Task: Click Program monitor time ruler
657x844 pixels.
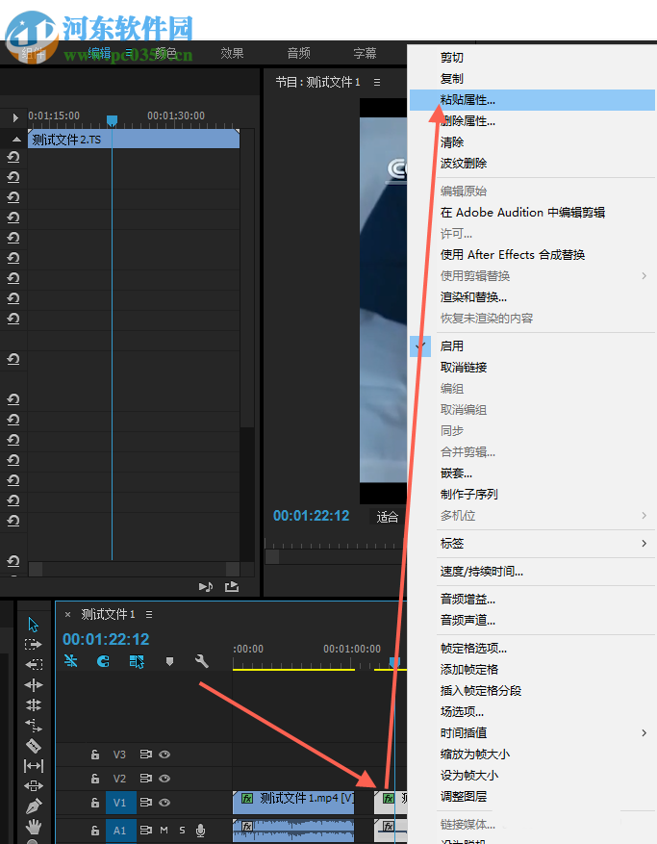Action: [336, 545]
